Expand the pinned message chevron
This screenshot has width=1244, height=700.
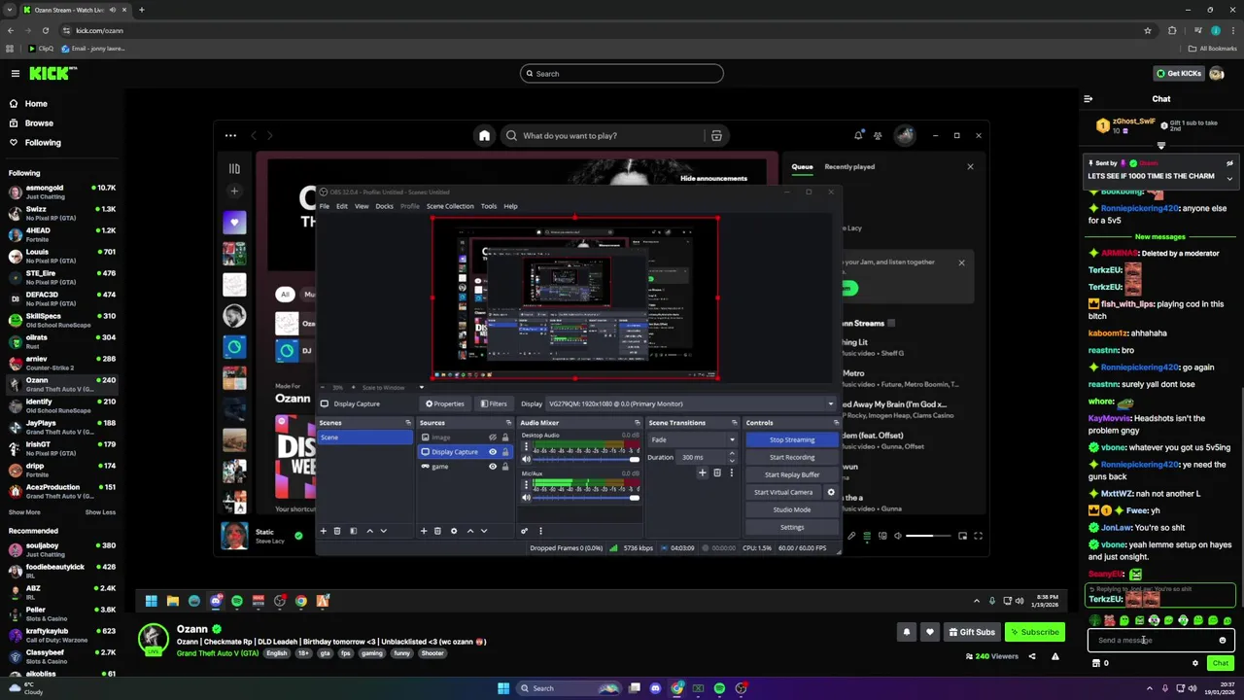coord(1229,179)
